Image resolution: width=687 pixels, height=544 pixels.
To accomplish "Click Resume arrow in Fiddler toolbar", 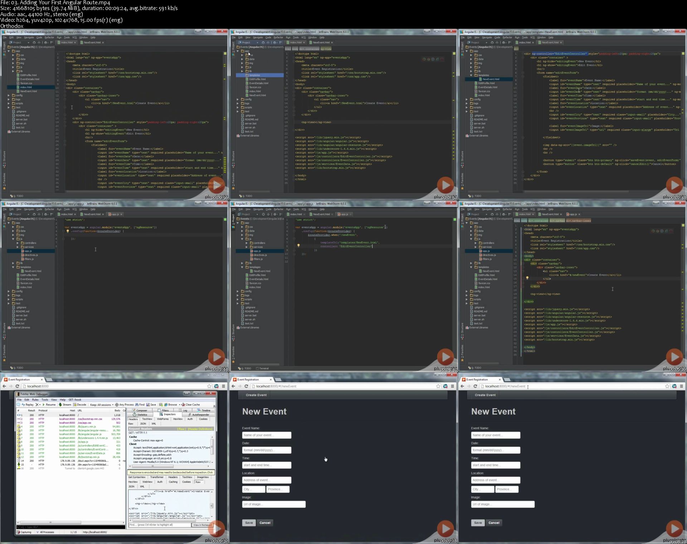I will pos(44,404).
